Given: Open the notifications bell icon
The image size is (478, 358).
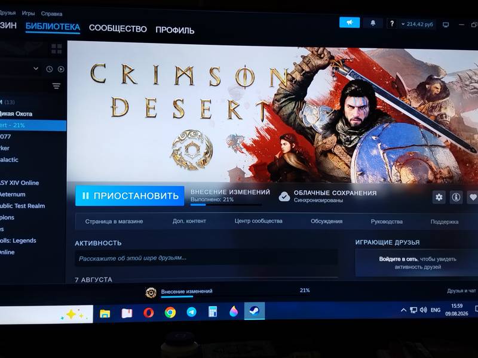Looking at the screenshot, I should 373,23.
